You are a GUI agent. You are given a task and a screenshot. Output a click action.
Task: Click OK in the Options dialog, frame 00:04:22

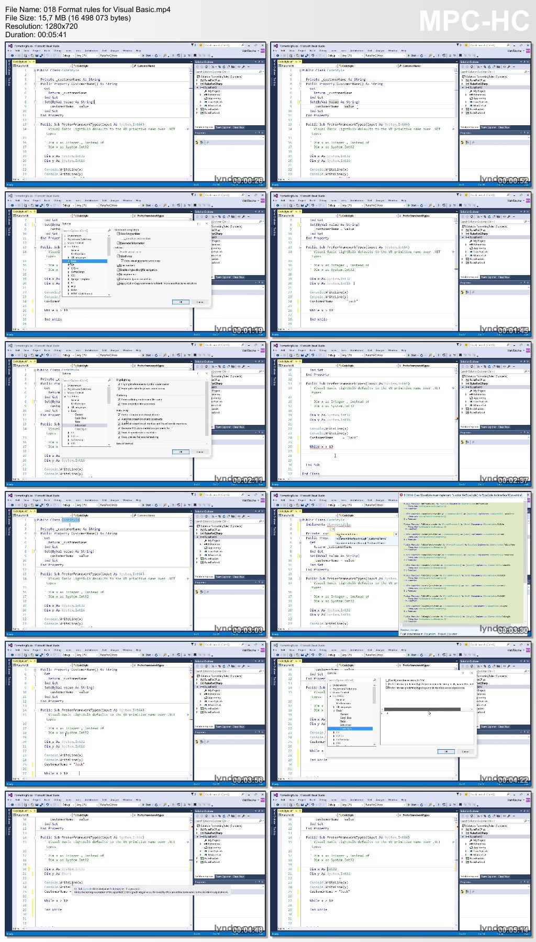point(446,751)
